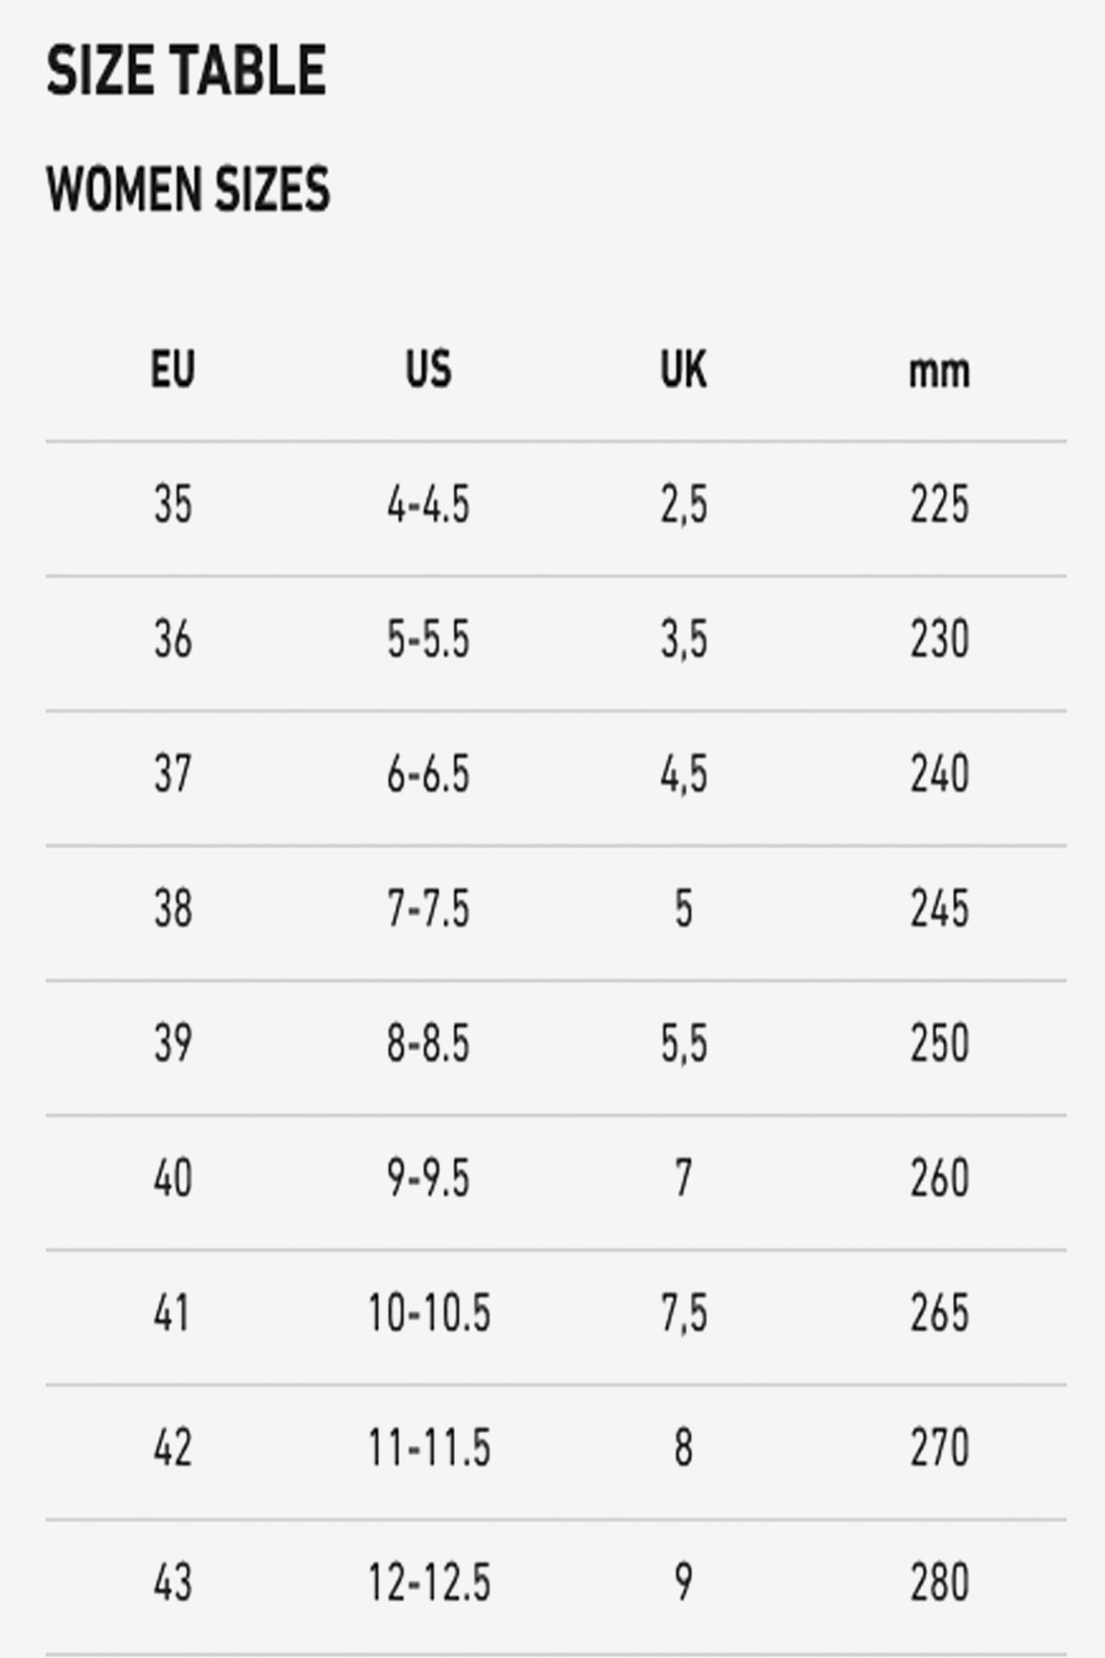
Task: Select the 225 mm value
Action: [940, 505]
